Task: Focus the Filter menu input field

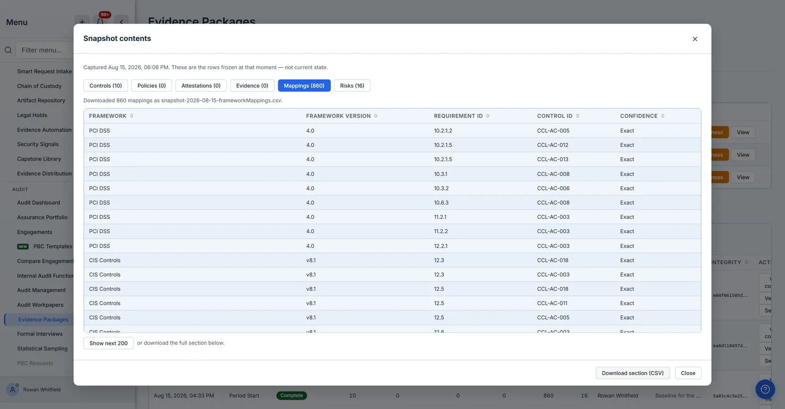Action: click(45, 50)
